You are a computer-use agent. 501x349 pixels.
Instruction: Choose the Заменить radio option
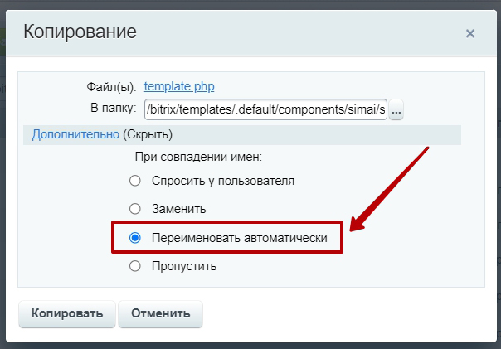135,209
